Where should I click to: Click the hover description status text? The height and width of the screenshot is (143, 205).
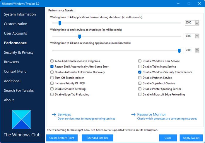coord(102,130)
